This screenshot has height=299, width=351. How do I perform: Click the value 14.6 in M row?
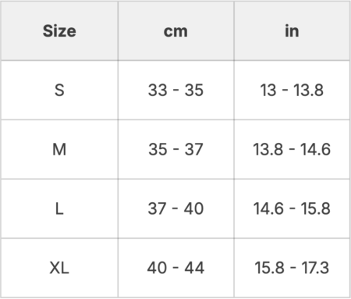[315, 149]
